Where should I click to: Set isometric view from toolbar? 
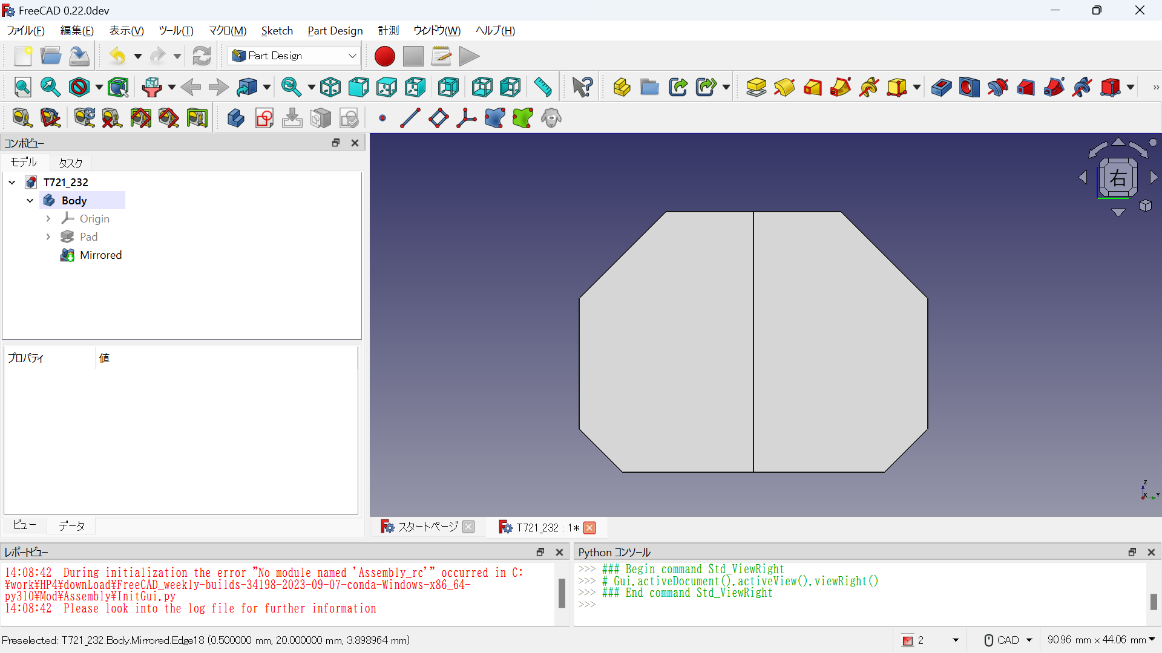click(330, 88)
